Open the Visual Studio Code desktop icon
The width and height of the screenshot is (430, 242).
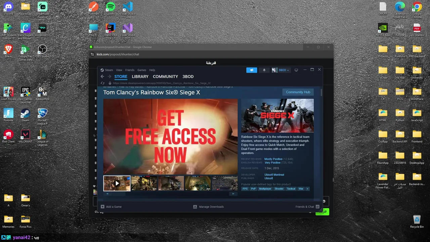click(x=128, y=10)
